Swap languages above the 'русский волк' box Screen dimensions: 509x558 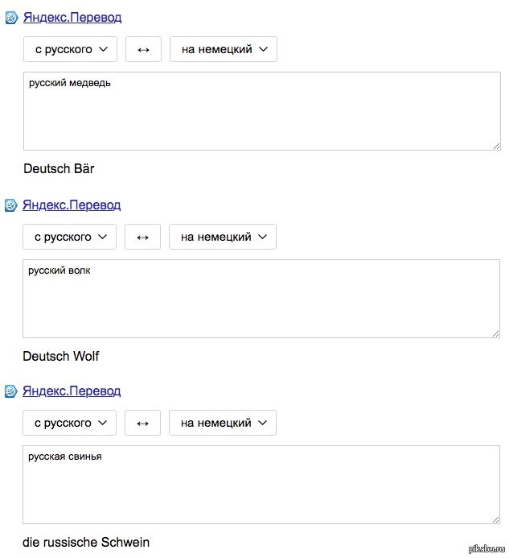(142, 237)
